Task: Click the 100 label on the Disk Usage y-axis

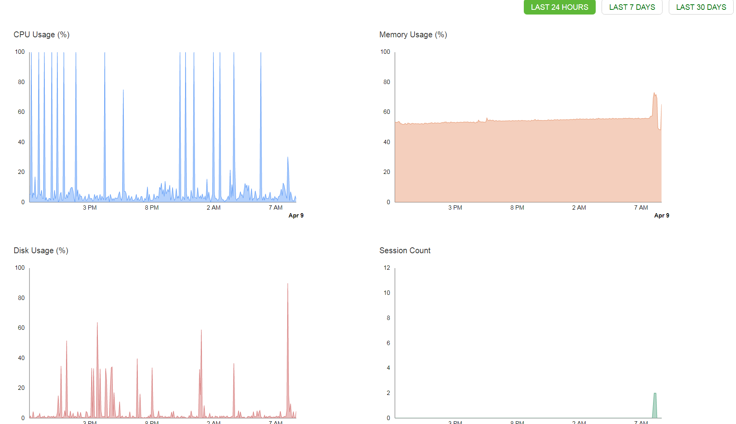Action: (20, 268)
